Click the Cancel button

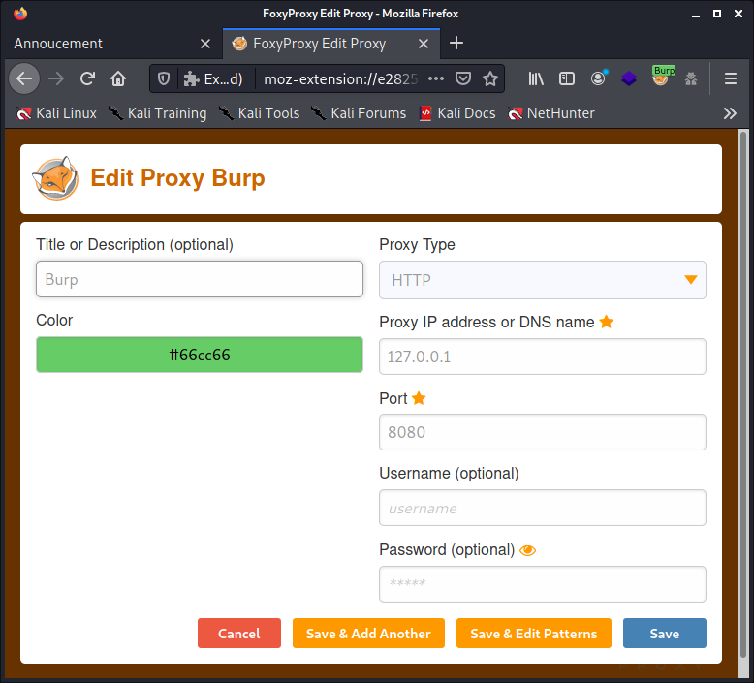click(x=239, y=634)
